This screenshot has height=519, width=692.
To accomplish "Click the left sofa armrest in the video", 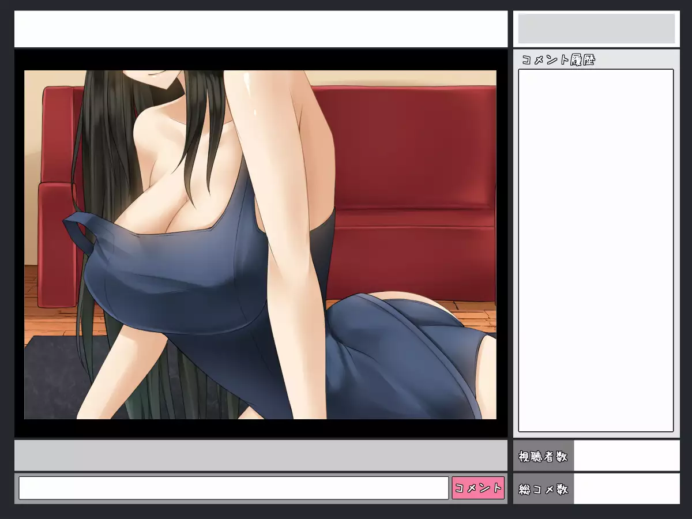I will 55,242.
